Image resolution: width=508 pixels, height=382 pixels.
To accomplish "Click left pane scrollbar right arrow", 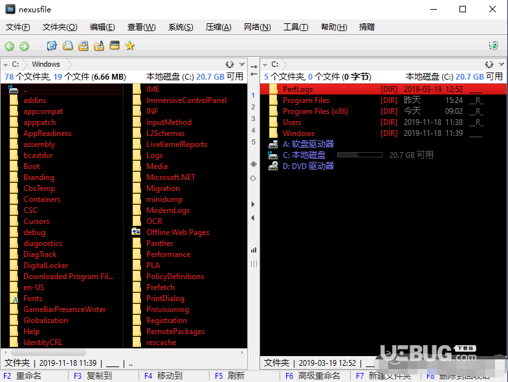I will 242,352.
